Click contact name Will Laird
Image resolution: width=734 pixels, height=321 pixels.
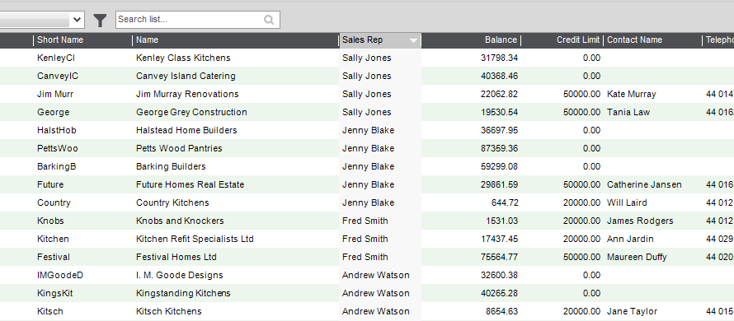[628, 202]
